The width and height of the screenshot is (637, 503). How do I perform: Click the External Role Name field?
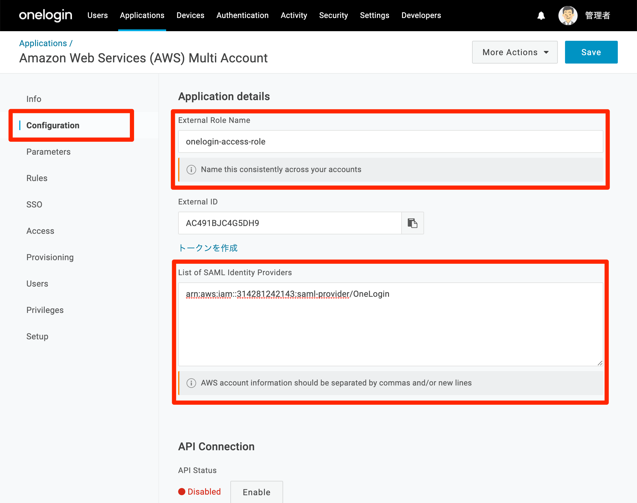coord(390,141)
